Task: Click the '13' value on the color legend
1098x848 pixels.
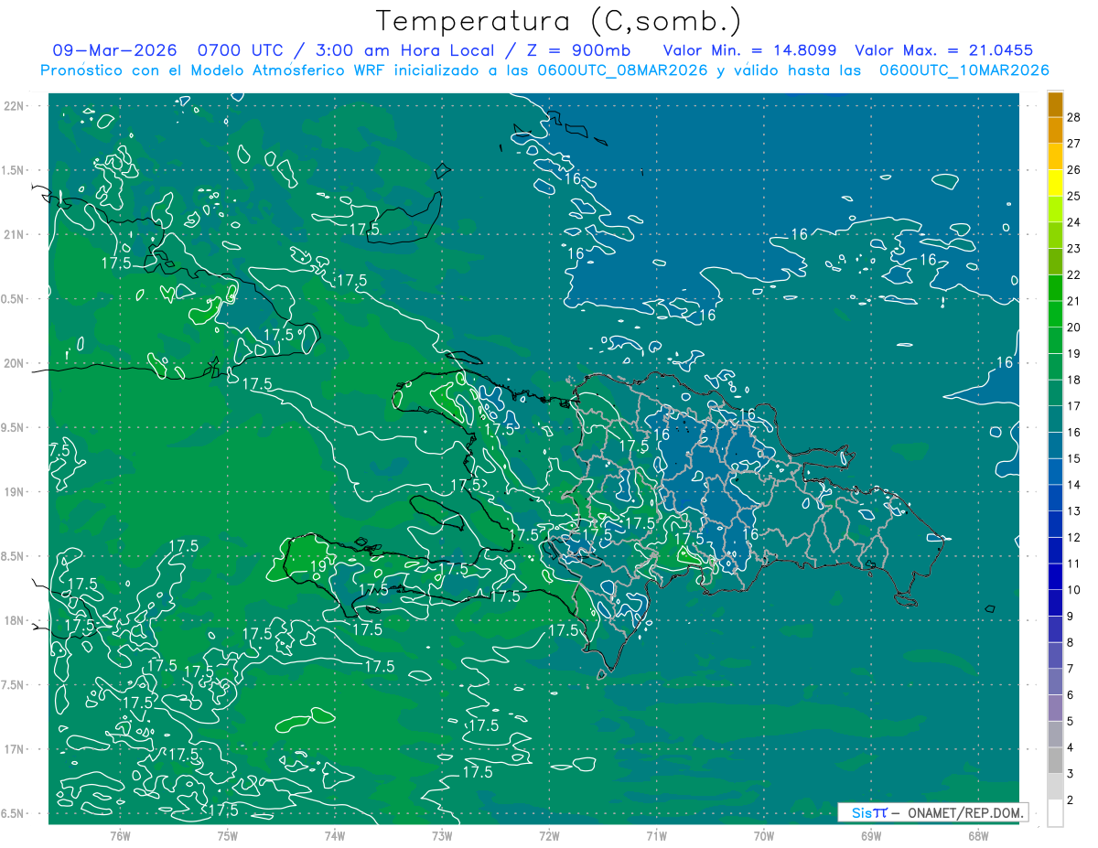Action: (x=1073, y=511)
